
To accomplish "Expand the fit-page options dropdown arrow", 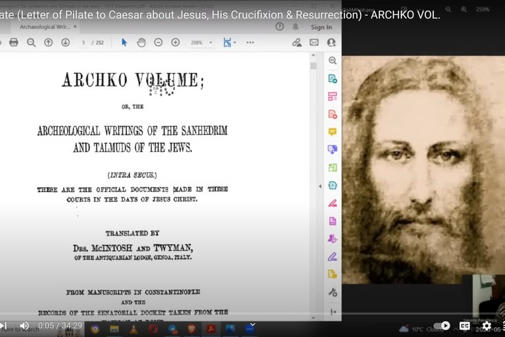I will 235,42.
